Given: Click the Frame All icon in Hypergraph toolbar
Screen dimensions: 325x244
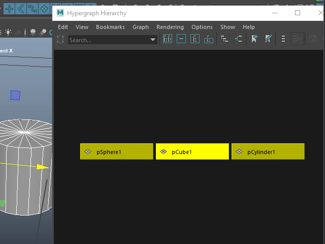Looking at the screenshot, I should (168, 39).
